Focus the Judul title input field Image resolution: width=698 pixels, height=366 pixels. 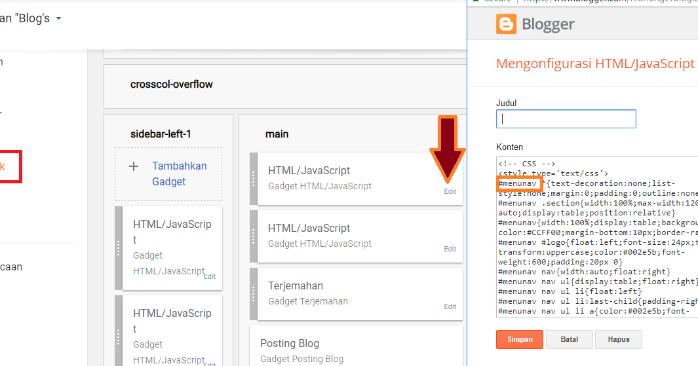click(x=566, y=119)
